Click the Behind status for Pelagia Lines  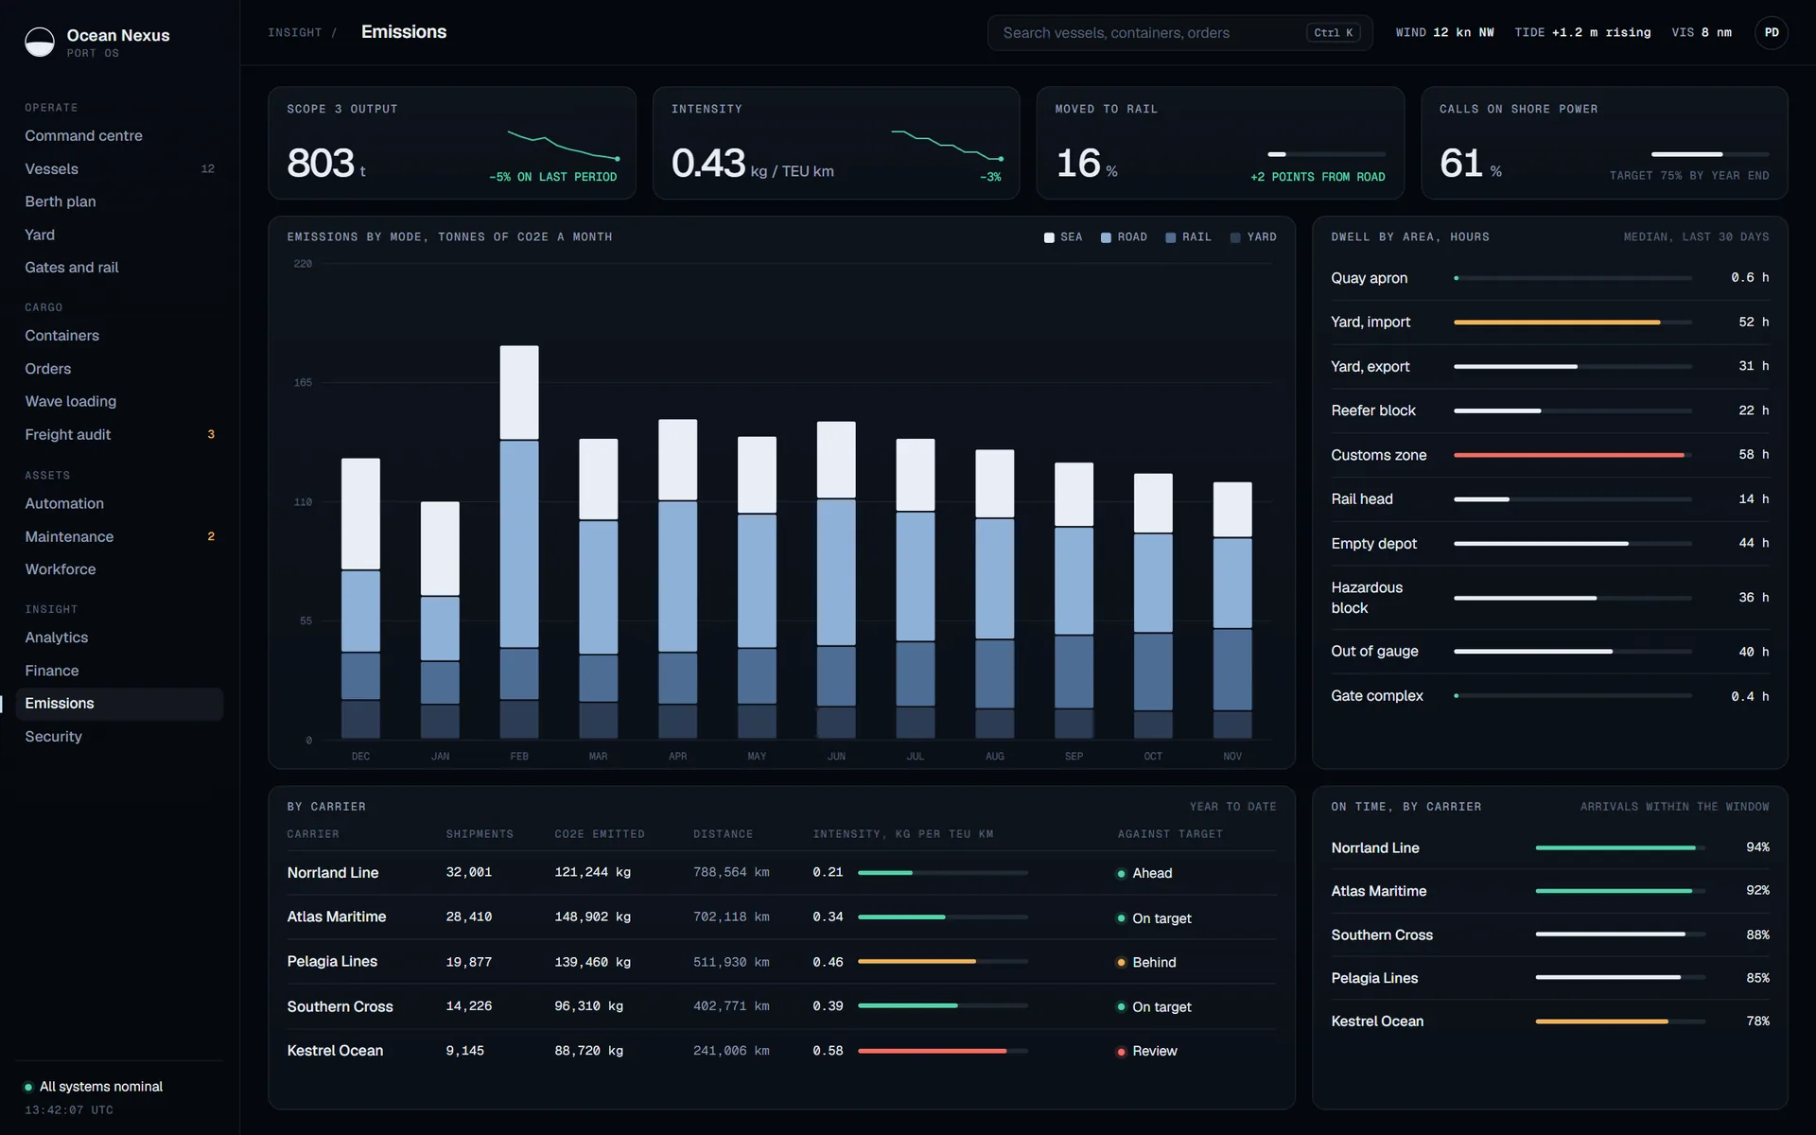click(1146, 963)
